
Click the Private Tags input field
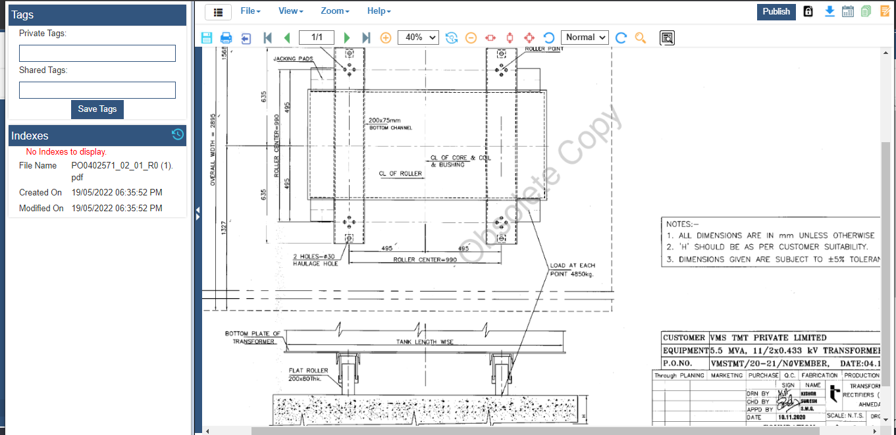pos(97,53)
